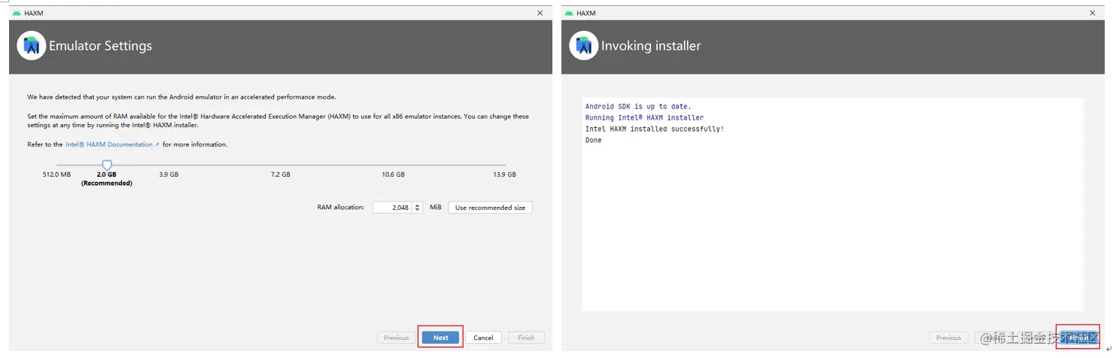Click the 7.2 GB slider label
This screenshot has height=358, width=1113.
click(x=281, y=174)
